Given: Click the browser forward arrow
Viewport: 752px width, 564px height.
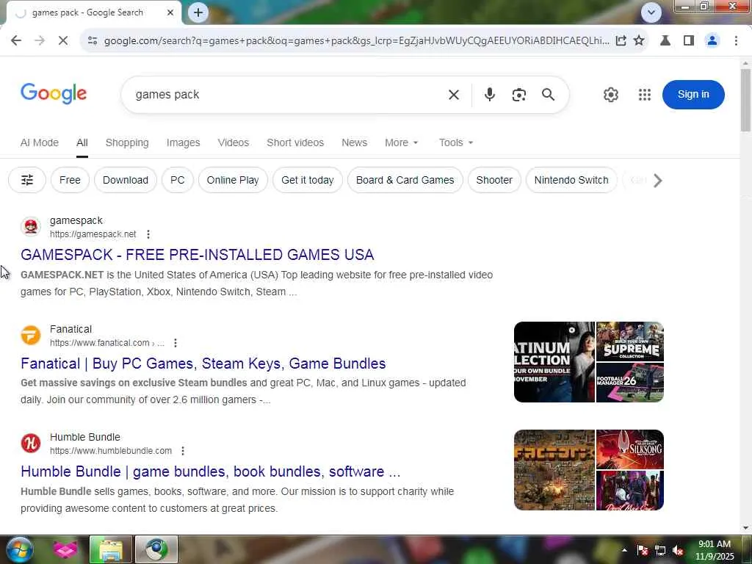Looking at the screenshot, I should pos(40,41).
